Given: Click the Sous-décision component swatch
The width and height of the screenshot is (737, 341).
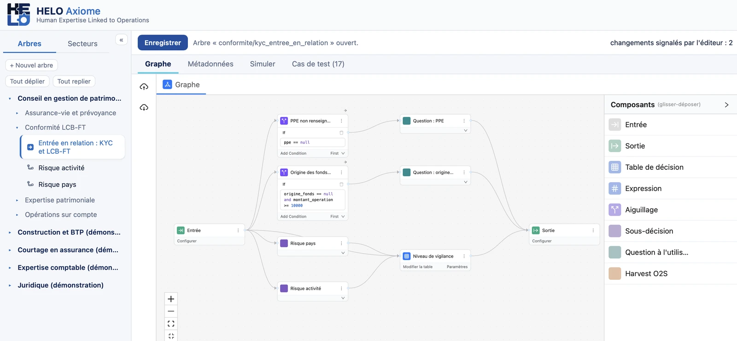Looking at the screenshot, I should point(614,231).
